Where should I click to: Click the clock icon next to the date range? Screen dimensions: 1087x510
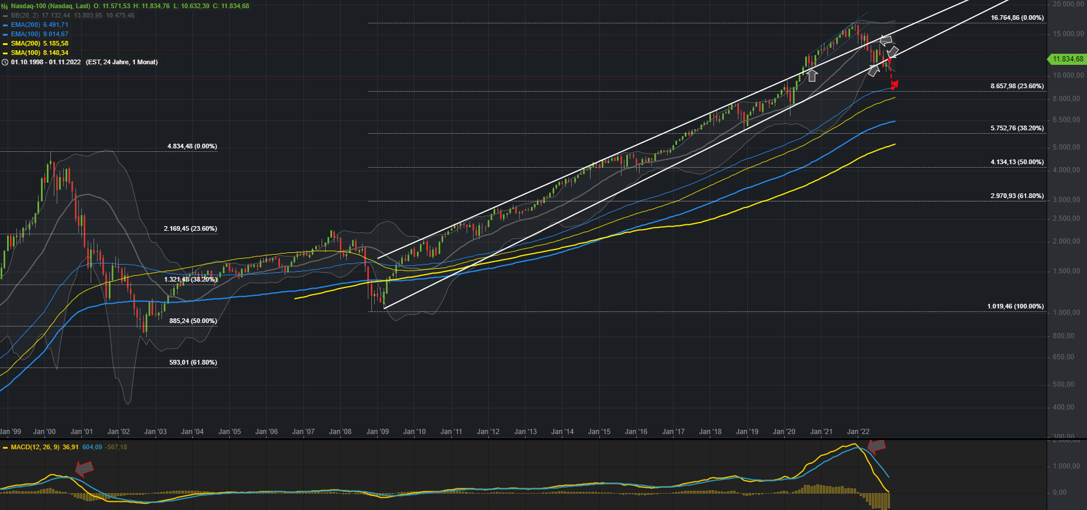click(x=5, y=62)
